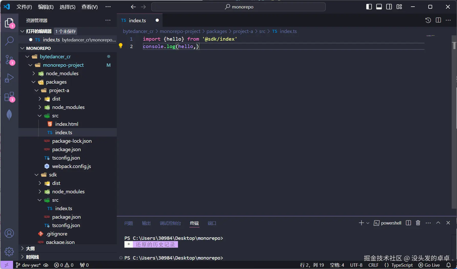
Task: Open the notifications bell
Action: (x=449, y=265)
